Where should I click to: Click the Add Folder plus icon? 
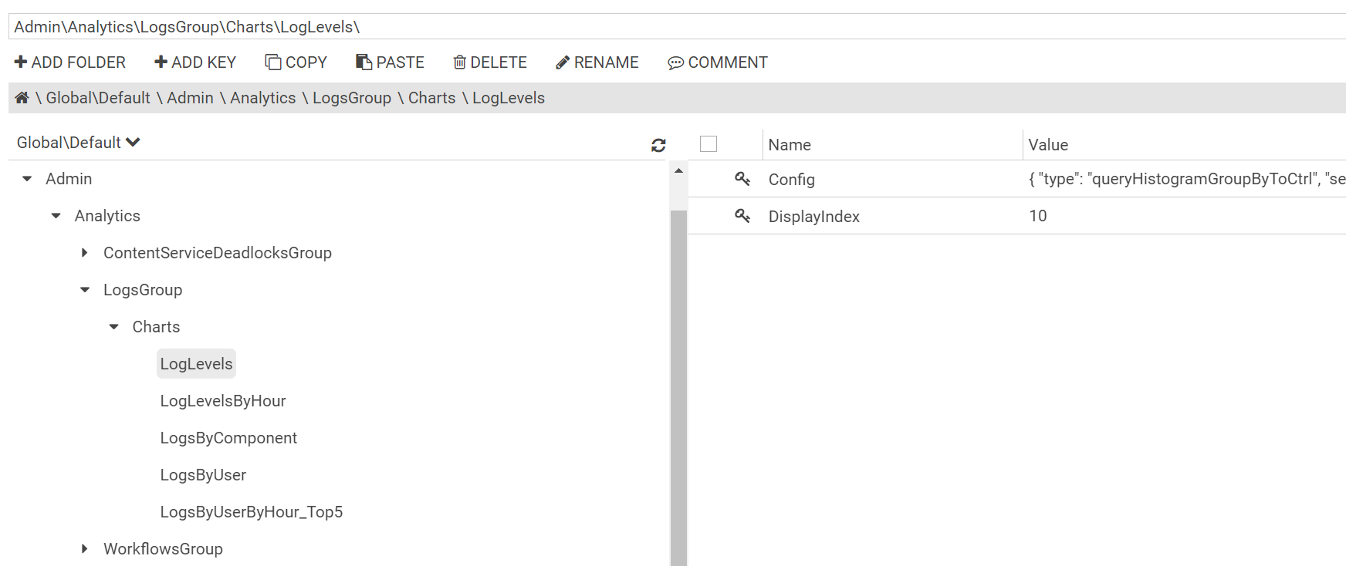pyautogui.click(x=21, y=62)
